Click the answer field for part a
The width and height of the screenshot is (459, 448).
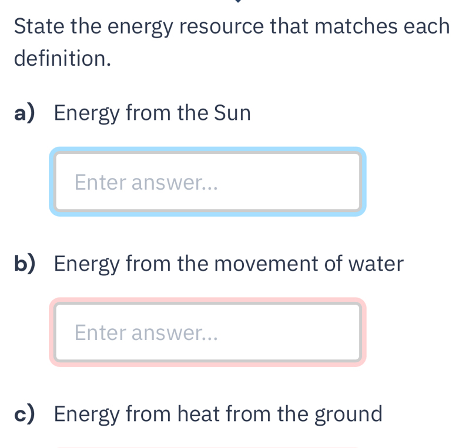[207, 181]
